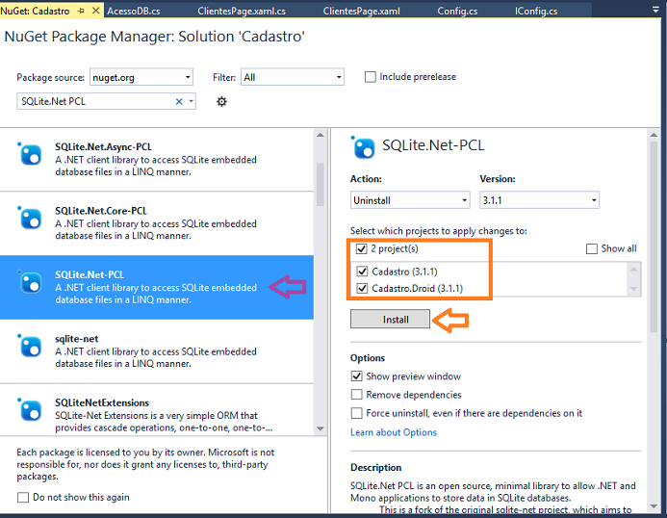667x518 pixels.
Task: Enable Force uninstall option
Action: coord(356,413)
